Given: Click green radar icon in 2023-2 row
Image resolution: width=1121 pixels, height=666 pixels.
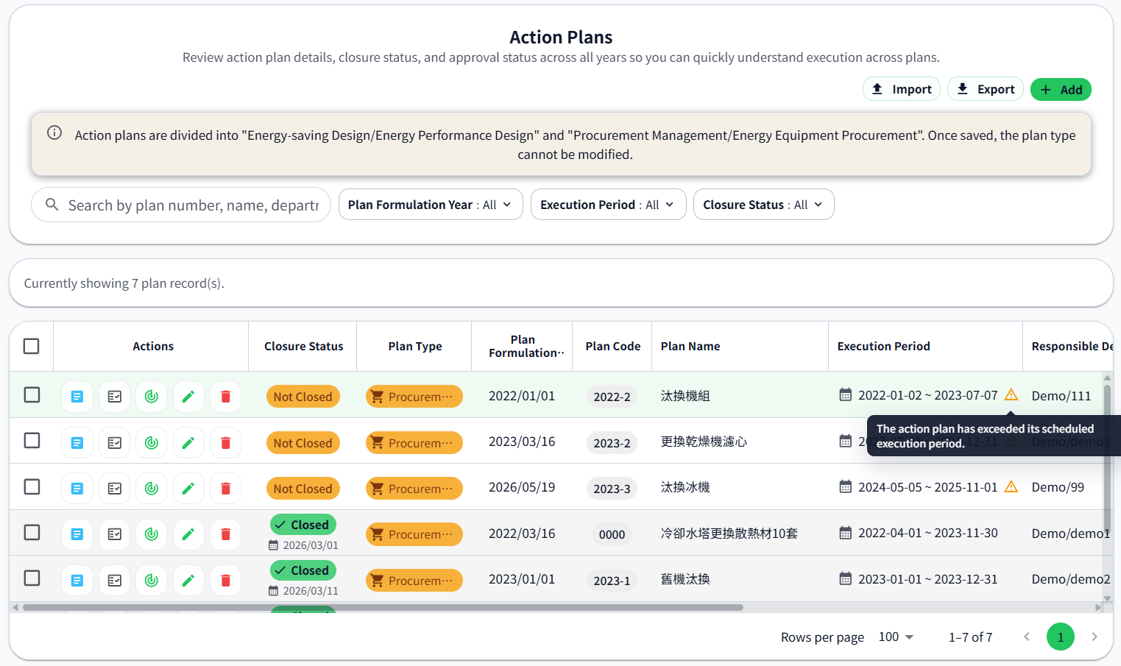Looking at the screenshot, I should pos(152,443).
